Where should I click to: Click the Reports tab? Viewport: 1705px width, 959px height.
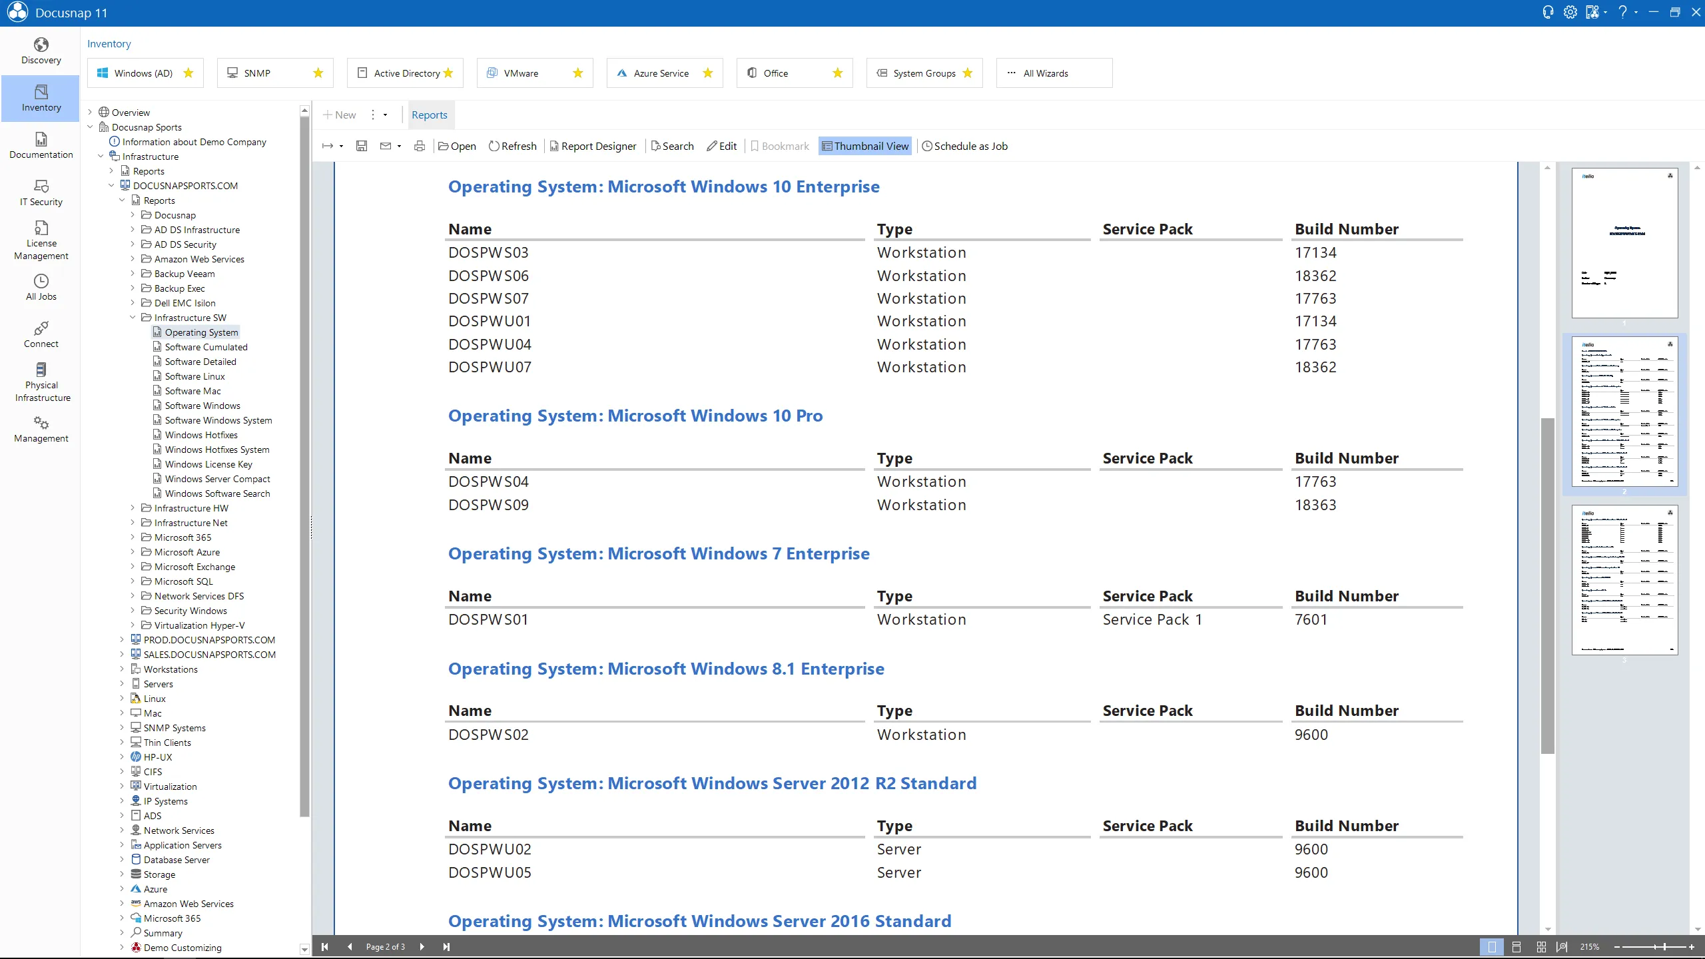tap(429, 115)
